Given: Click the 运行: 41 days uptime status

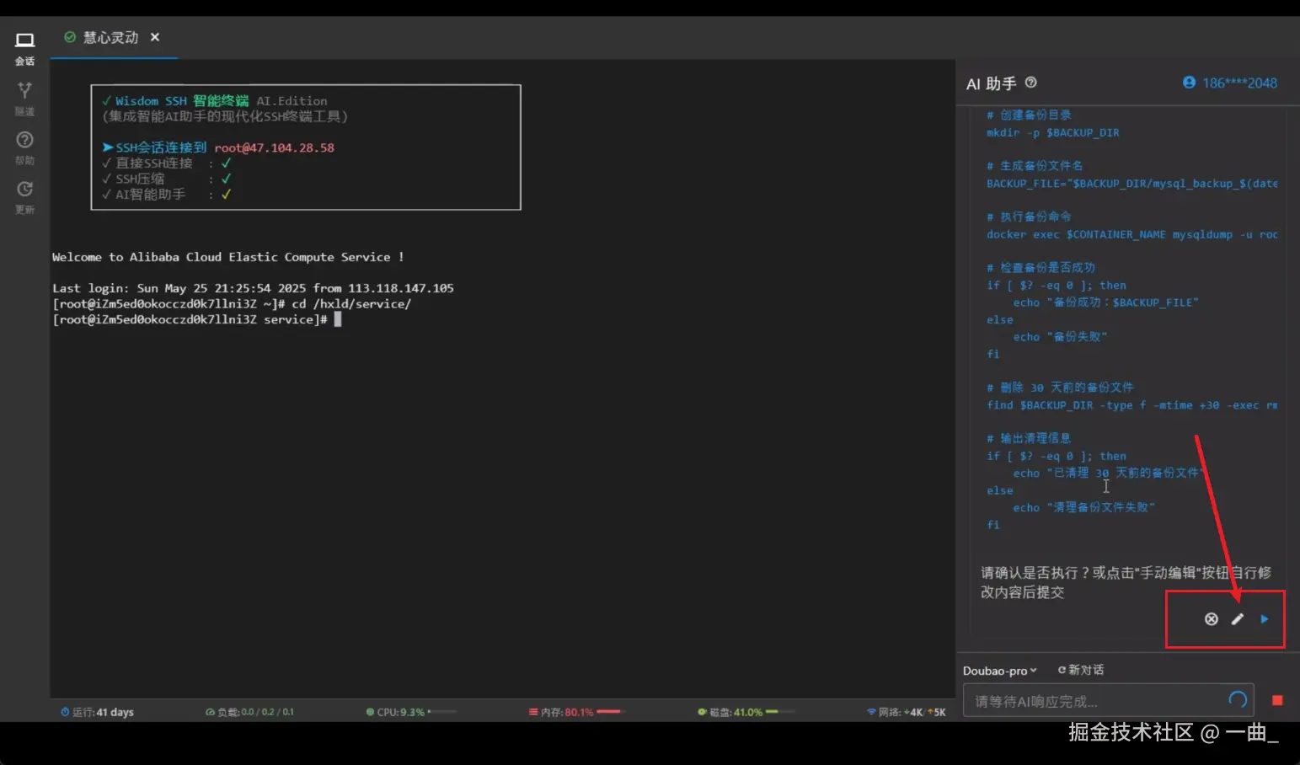Looking at the screenshot, I should point(97,712).
